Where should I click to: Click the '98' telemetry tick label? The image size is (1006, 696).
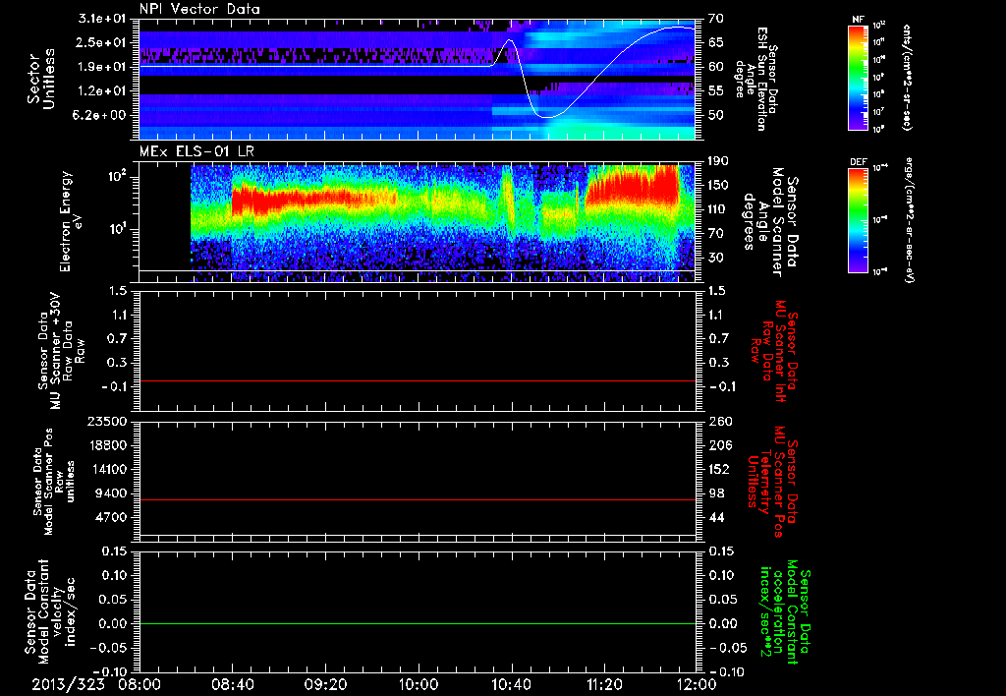pyautogui.click(x=716, y=493)
